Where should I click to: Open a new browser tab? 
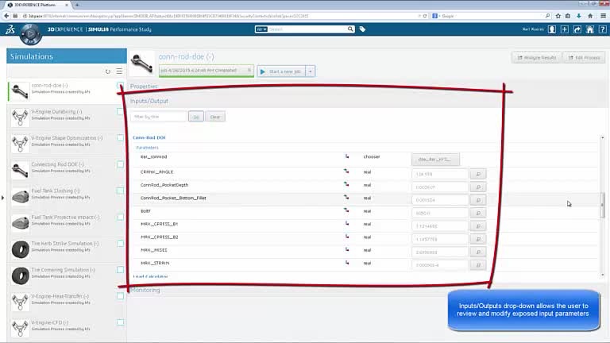(77, 5)
